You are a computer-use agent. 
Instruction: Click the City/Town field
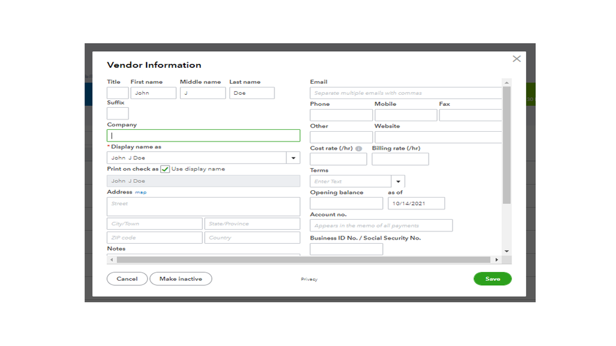[x=154, y=223]
